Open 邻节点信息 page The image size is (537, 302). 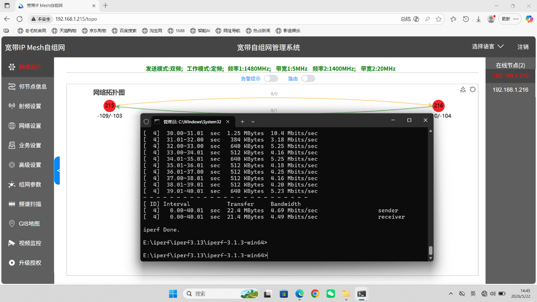[x=28, y=86]
